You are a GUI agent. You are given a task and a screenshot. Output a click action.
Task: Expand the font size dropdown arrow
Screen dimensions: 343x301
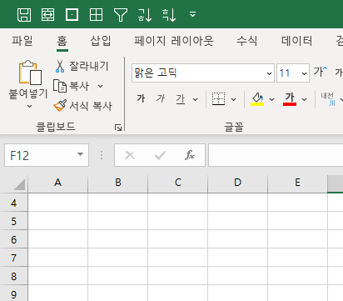[x=304, y=73]
